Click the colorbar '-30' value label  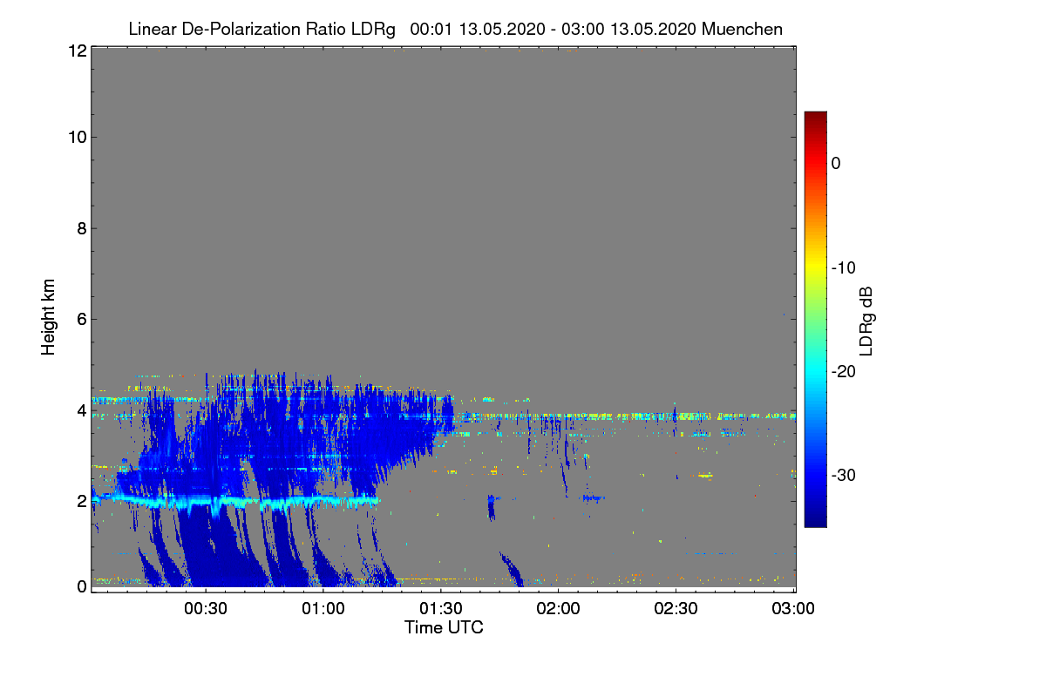[x=844, y=476]
